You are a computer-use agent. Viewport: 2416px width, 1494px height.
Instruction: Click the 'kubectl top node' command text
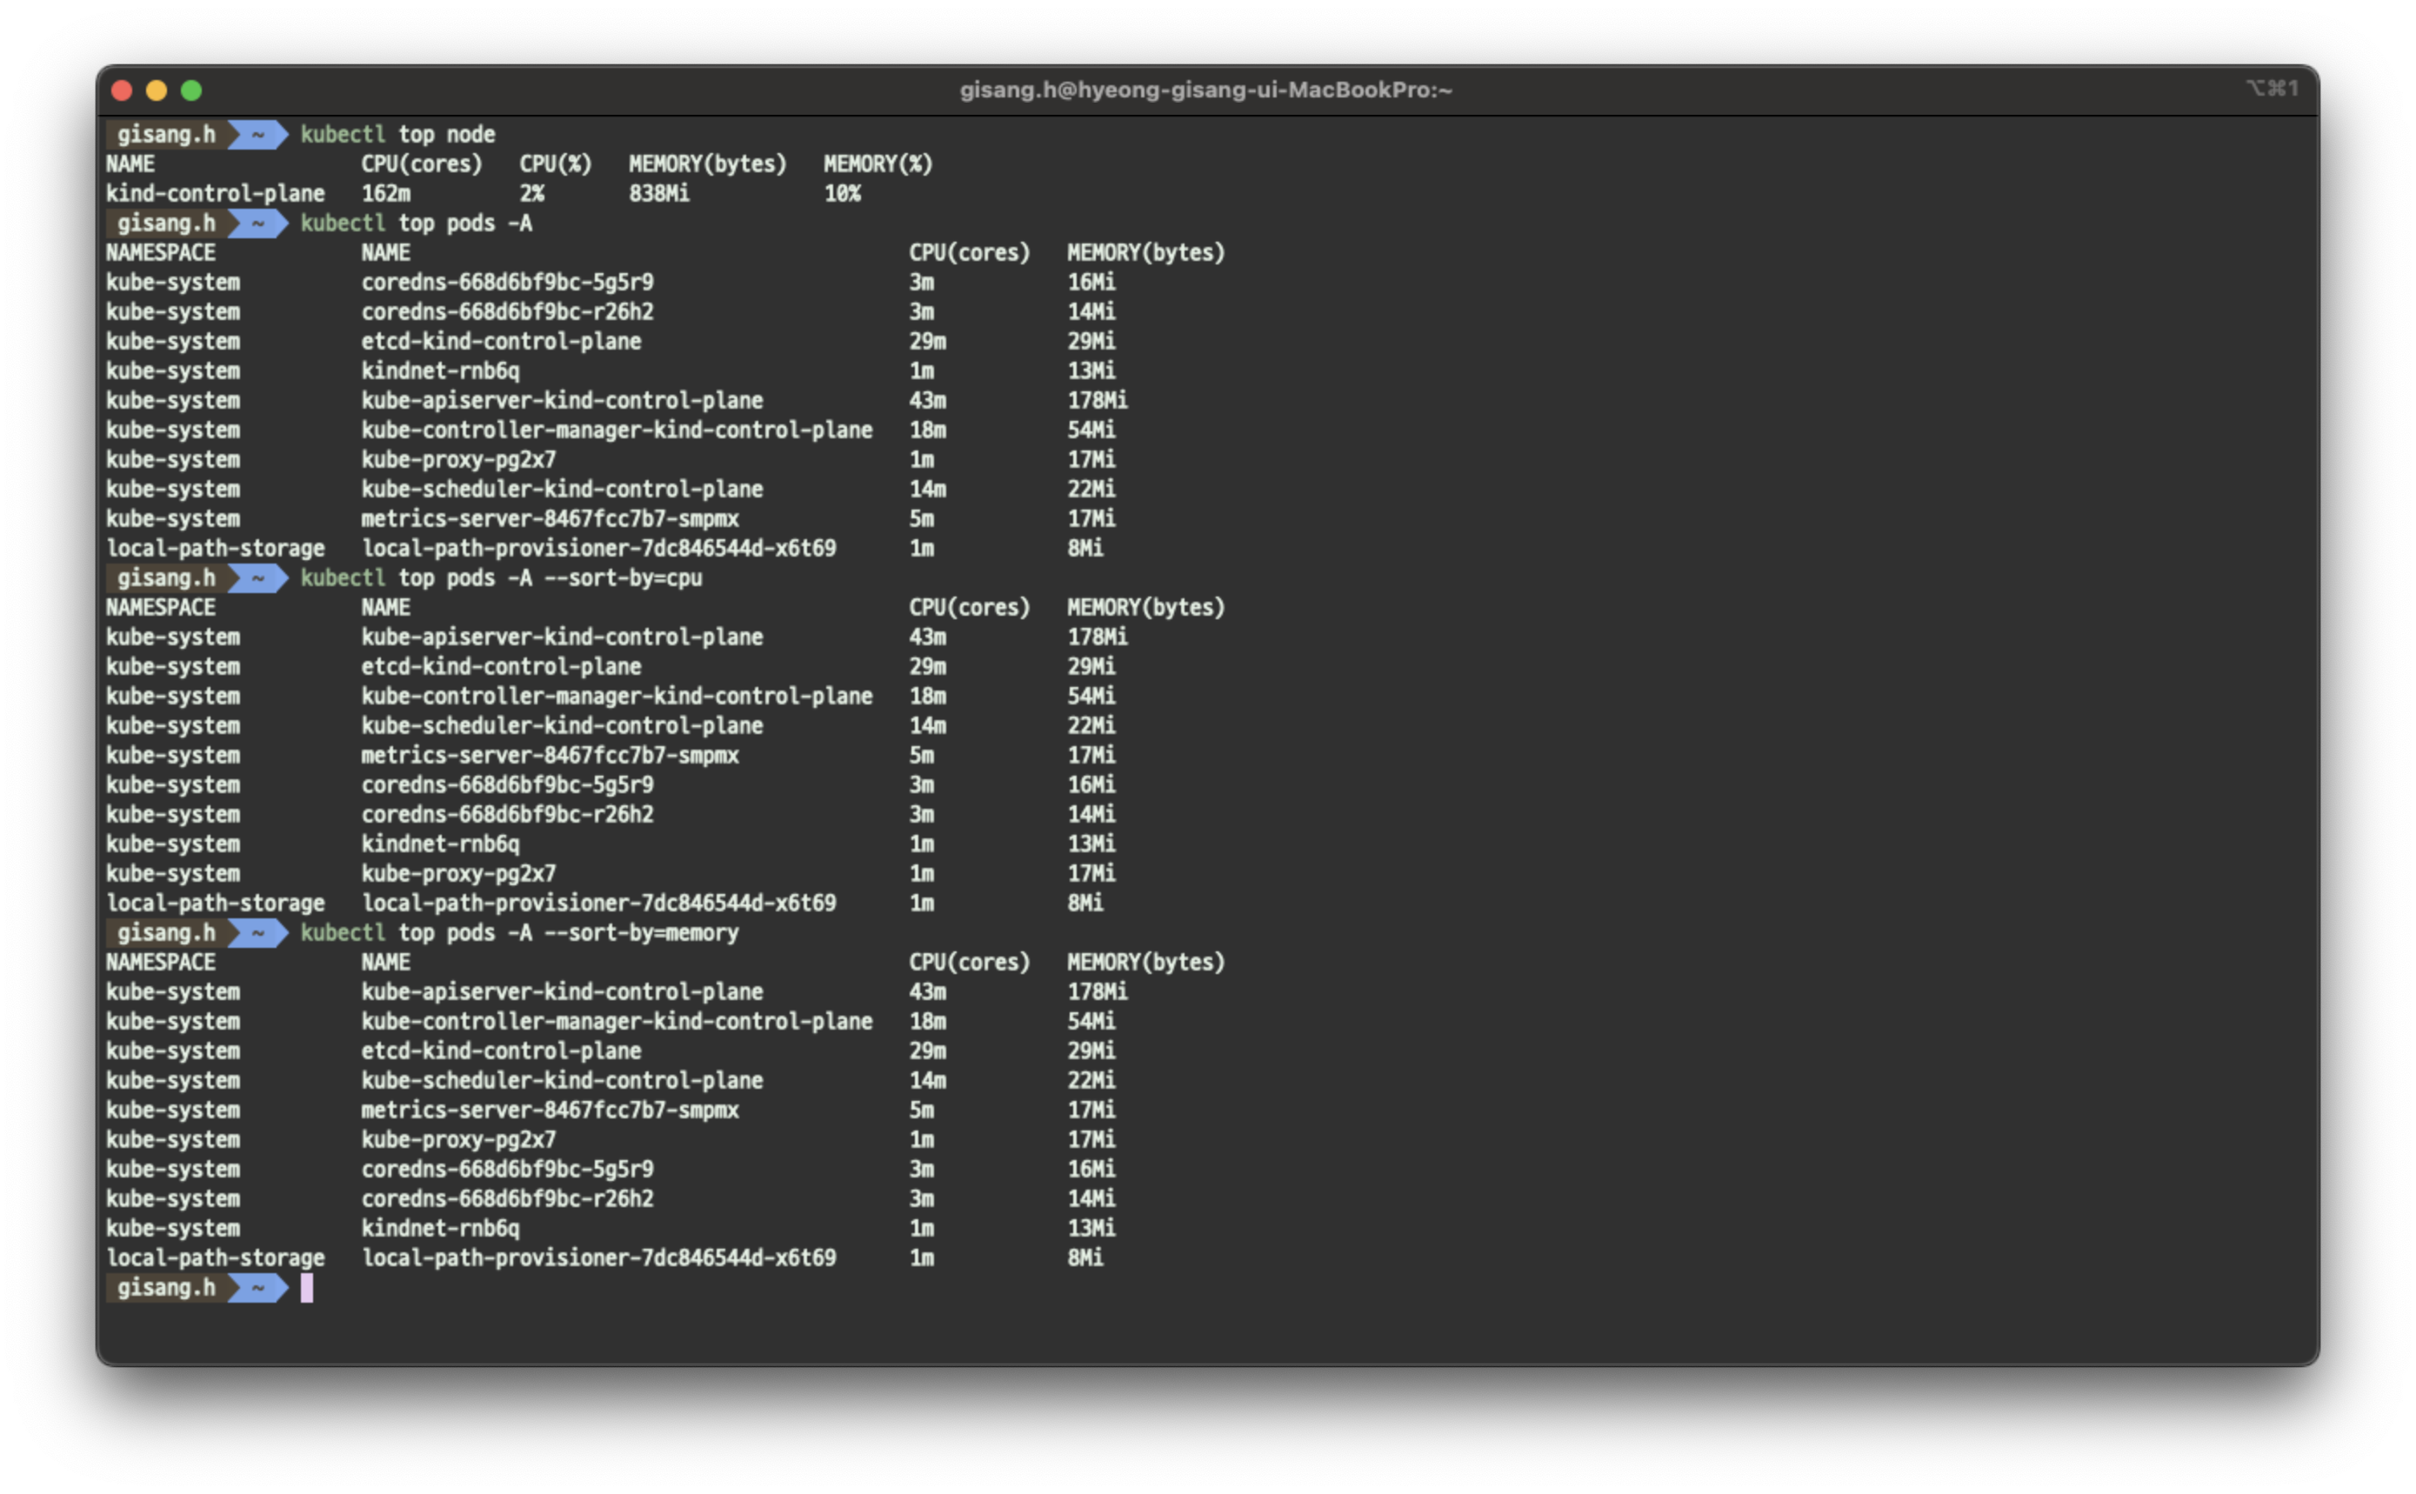tap(397, 135)
